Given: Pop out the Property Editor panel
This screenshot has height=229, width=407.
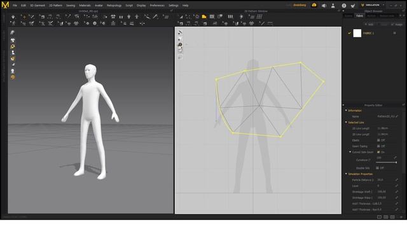Looking at the screenshot, I should click(404, 105).
